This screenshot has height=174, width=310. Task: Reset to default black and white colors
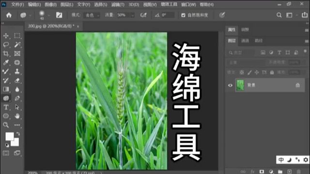pos(7,145)
